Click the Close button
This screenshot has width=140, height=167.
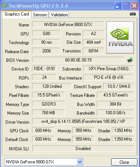tap(124, 162)
